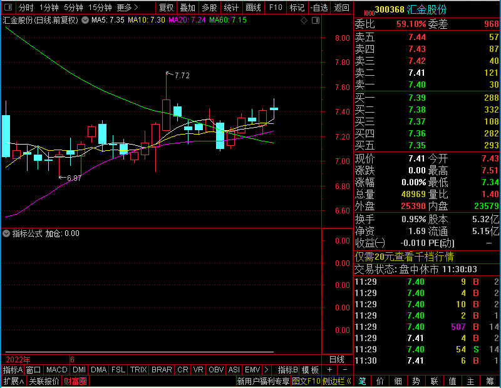Toggle the side panel icon above chart

pos(316,21)
